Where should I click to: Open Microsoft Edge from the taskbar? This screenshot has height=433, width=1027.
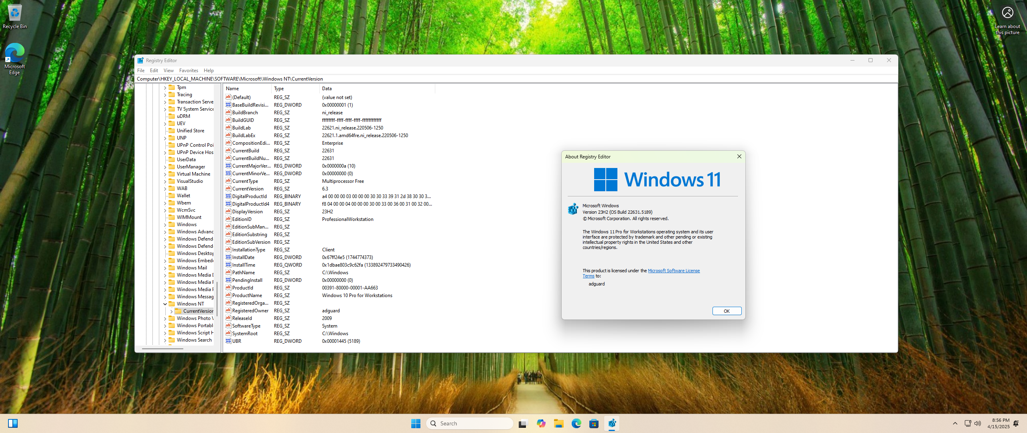point(576,423)
